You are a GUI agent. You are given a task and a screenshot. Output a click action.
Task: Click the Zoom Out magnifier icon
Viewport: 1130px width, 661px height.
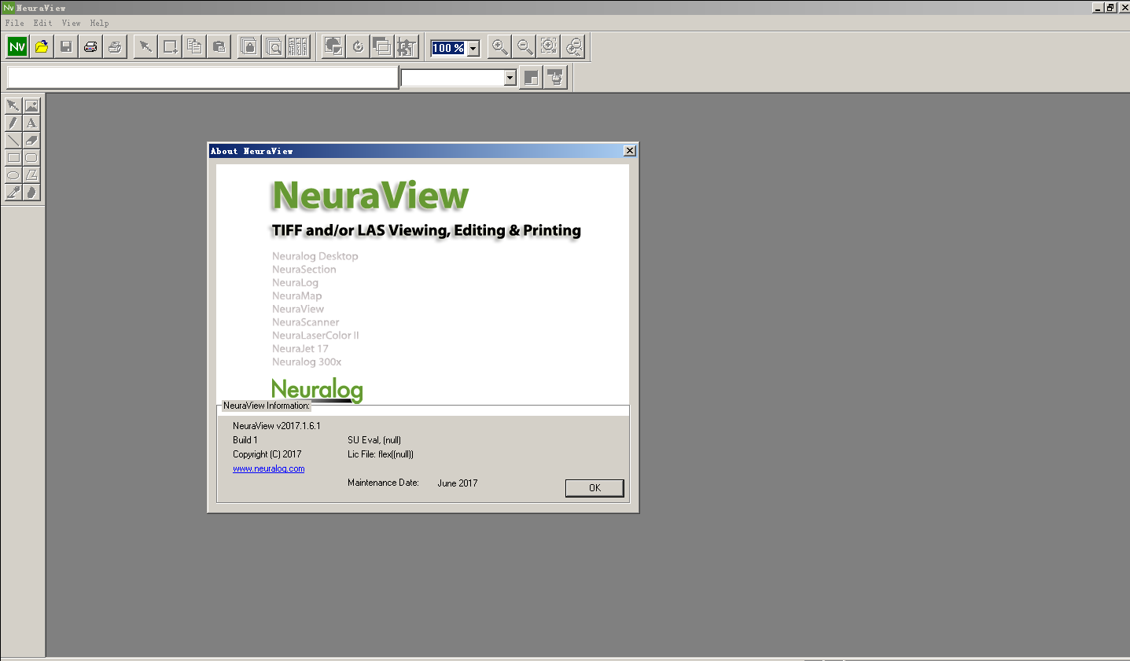[x=525, y=47]
